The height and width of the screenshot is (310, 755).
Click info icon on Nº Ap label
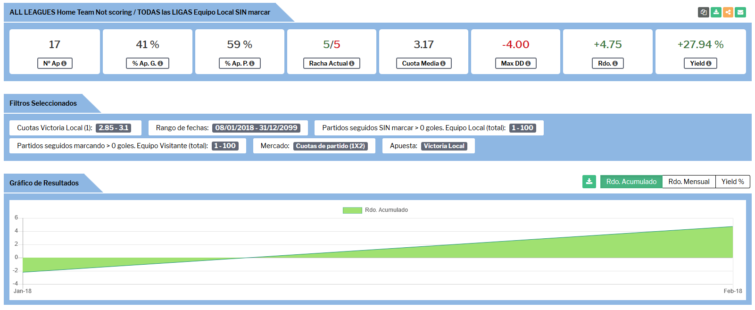[x=64, y=63]
